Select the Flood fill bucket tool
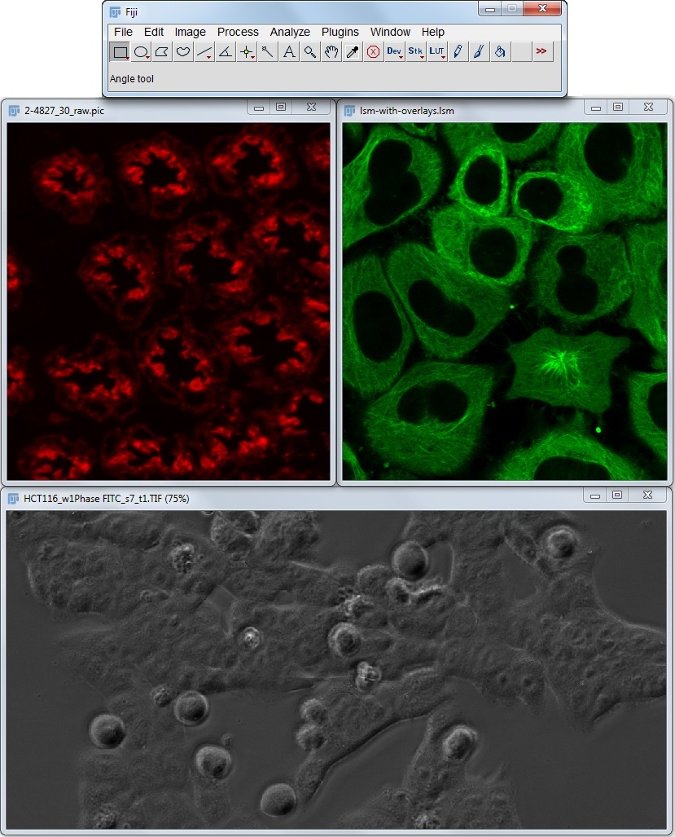Screen dimensions: 675x837 coord(500,52)
